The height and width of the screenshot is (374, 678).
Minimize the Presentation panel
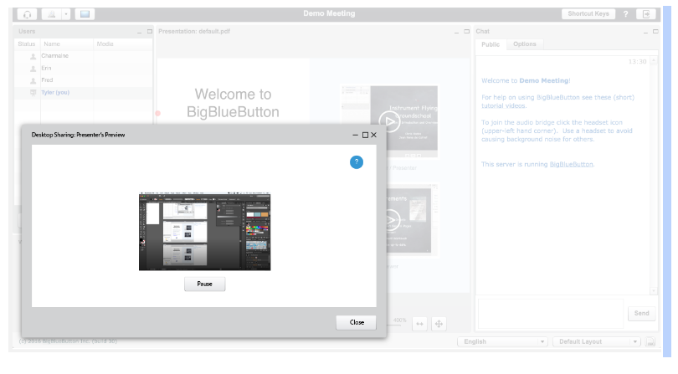[x=456, y=32]
